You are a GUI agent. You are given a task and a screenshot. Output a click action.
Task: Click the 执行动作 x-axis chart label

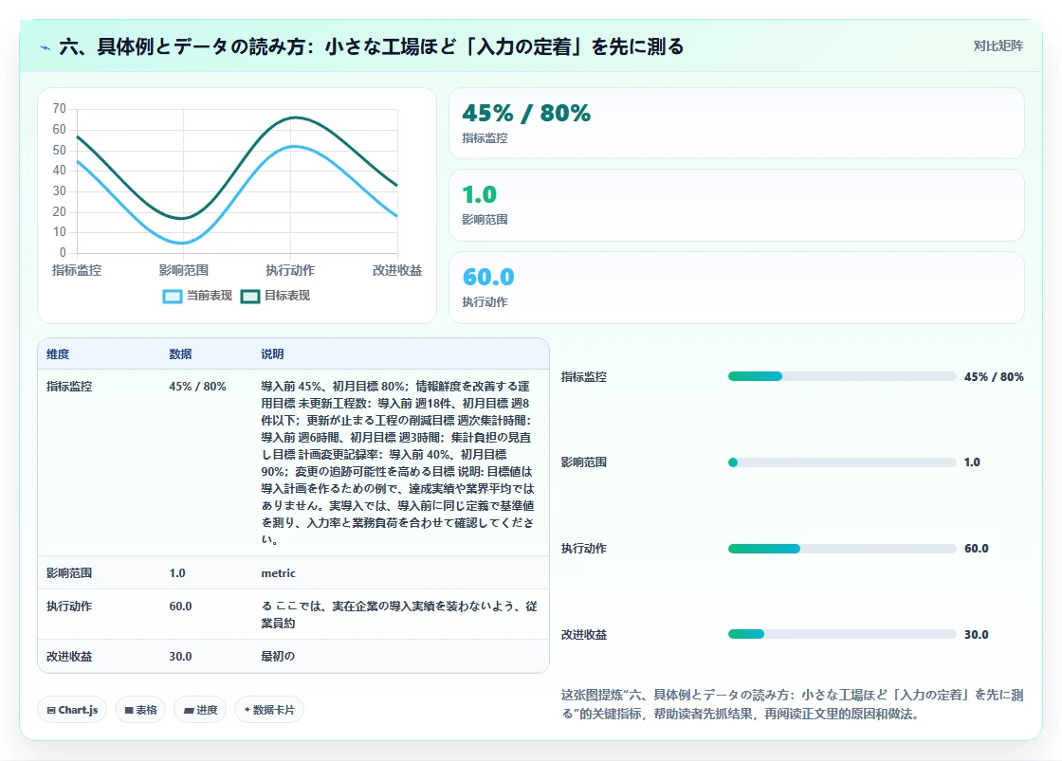290,270
